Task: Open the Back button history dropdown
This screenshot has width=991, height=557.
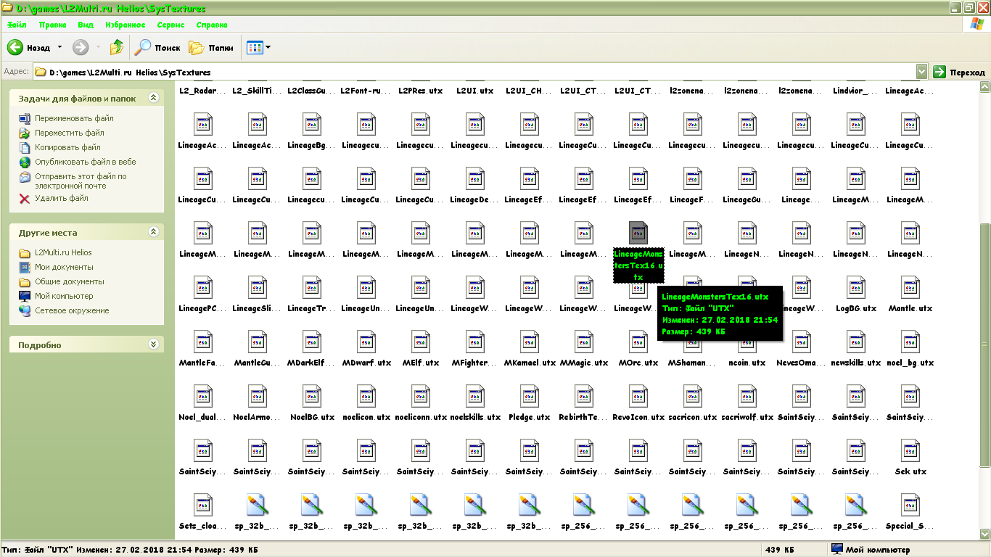Action: tap(59, 48)
